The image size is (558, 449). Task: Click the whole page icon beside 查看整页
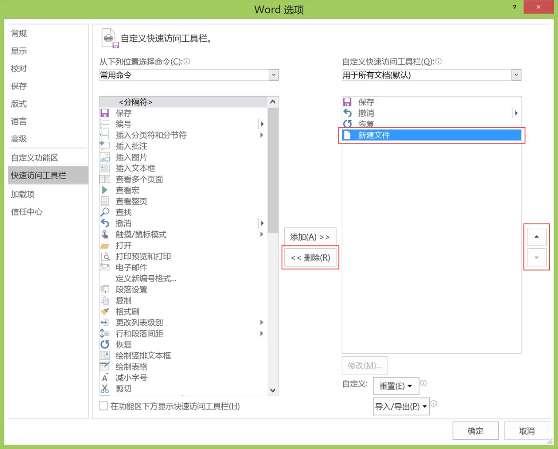[x=105, y=201]
